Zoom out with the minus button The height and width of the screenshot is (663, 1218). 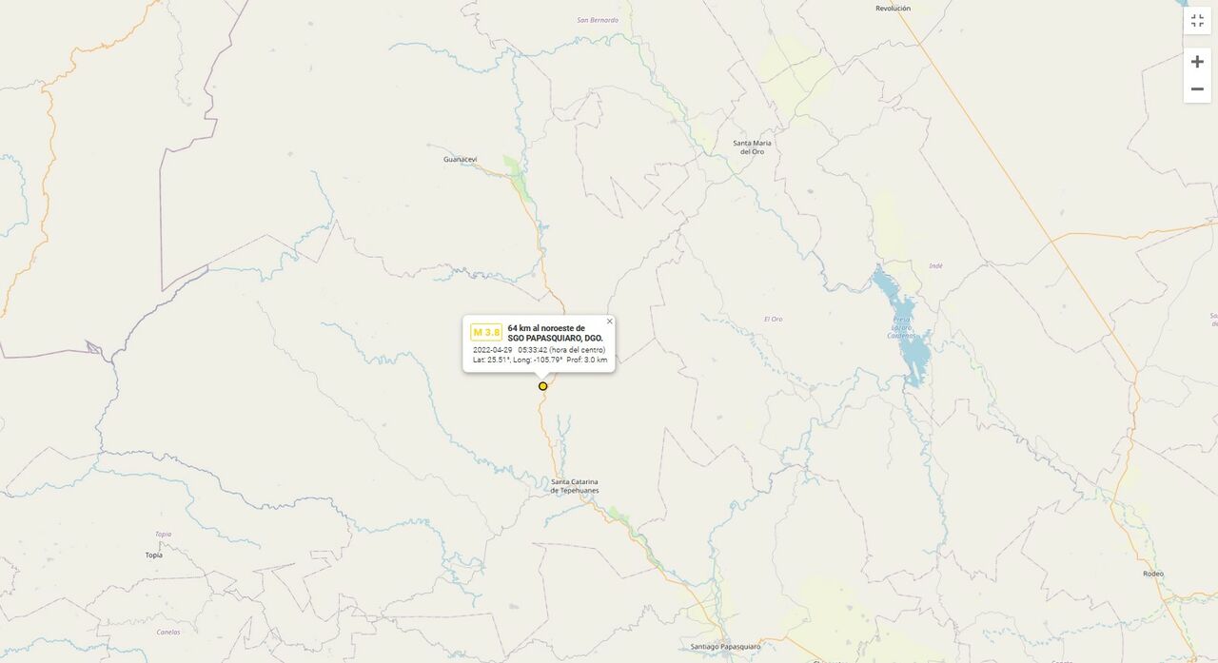1197,89
